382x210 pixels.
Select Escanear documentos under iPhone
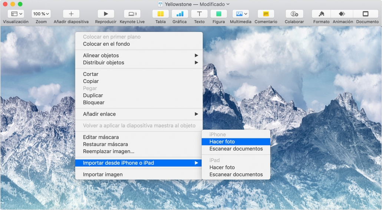pos(236,149)
